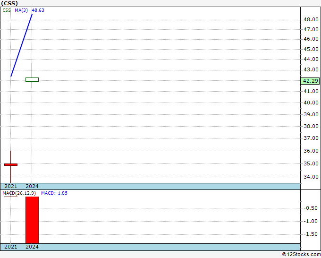Click the -1.50 MACD axis label
321x258 pixels.
pyautogui.click(x=311, y=234)
